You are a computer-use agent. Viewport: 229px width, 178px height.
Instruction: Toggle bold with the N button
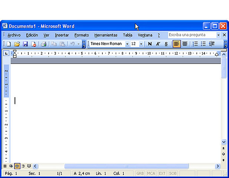[x=150, y=44]
